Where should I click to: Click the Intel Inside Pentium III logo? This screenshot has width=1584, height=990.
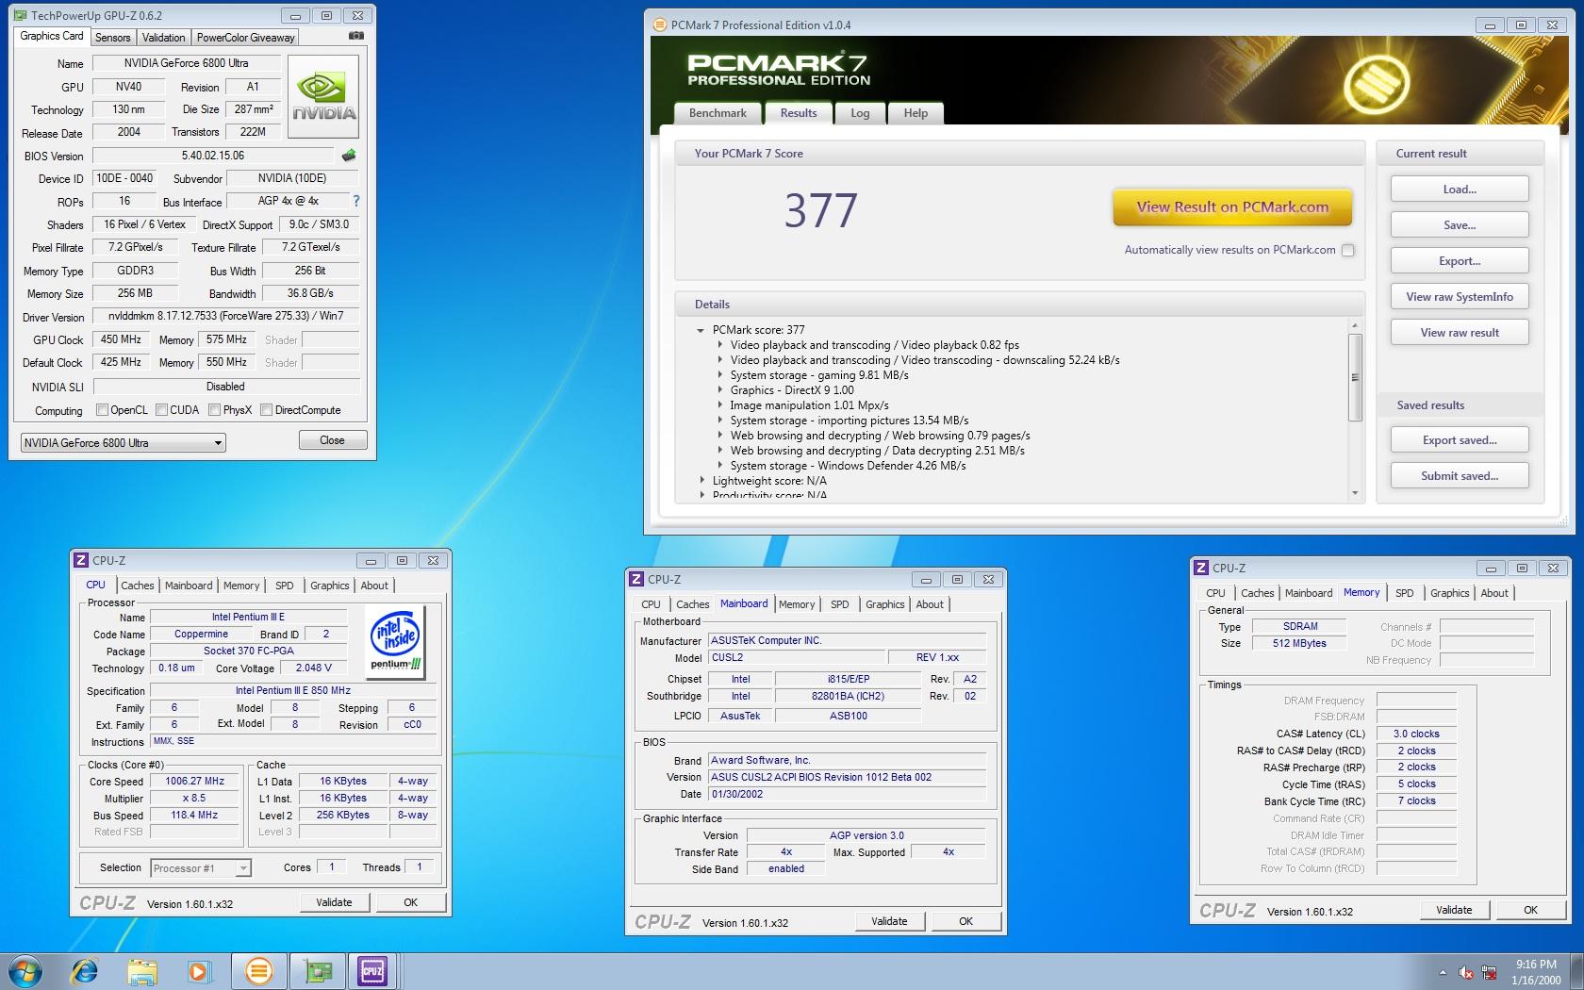tap(396, 643)
